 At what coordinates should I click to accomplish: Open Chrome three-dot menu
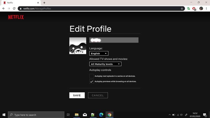pos(206,8)
